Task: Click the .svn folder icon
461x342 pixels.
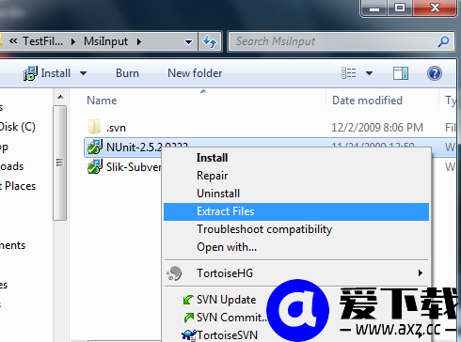Action: 94,127
